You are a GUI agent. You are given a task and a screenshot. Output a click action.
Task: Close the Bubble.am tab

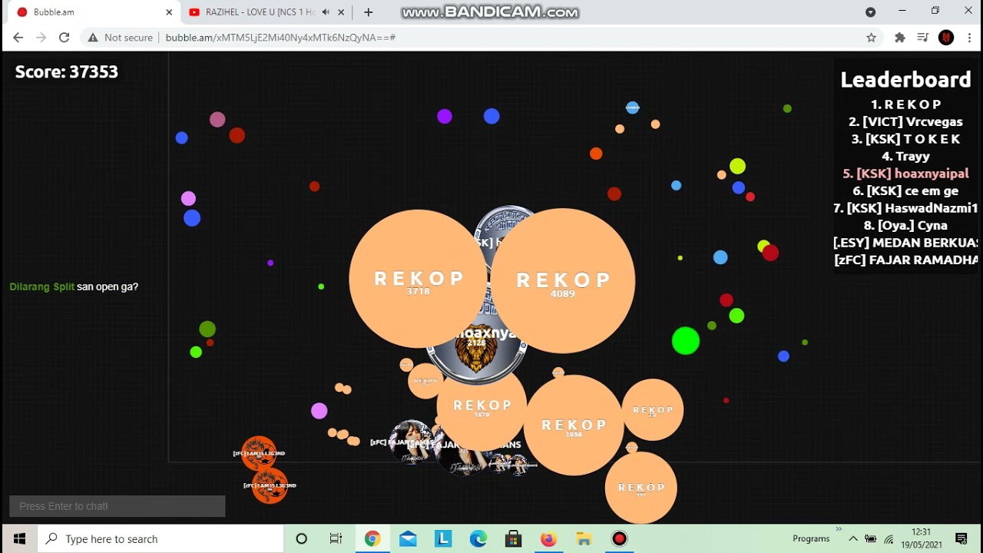click(x=169, y=12)
